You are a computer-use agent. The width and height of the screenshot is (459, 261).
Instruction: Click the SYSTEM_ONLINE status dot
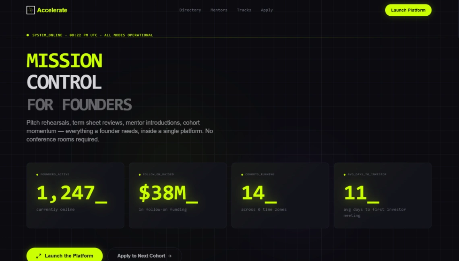click(28, 35)
